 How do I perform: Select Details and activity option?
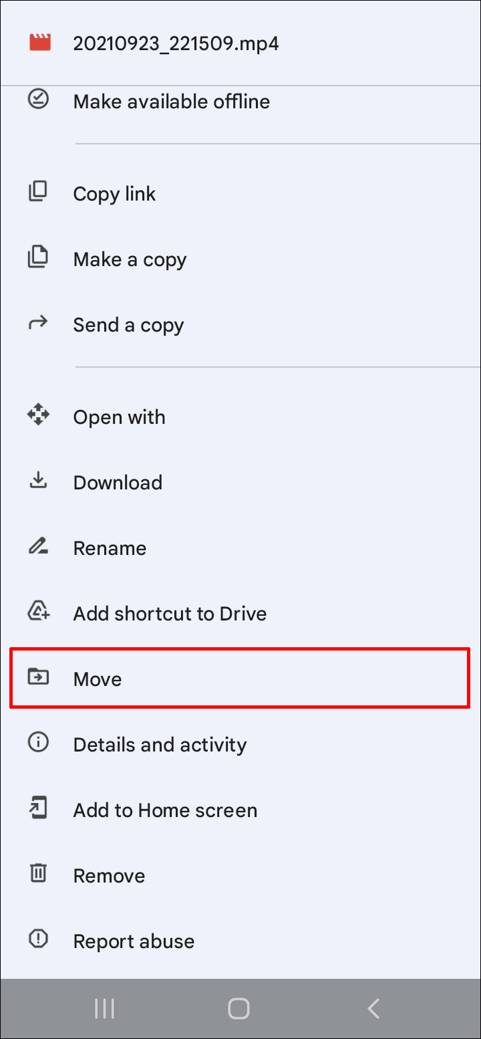[x=160, y=744]
